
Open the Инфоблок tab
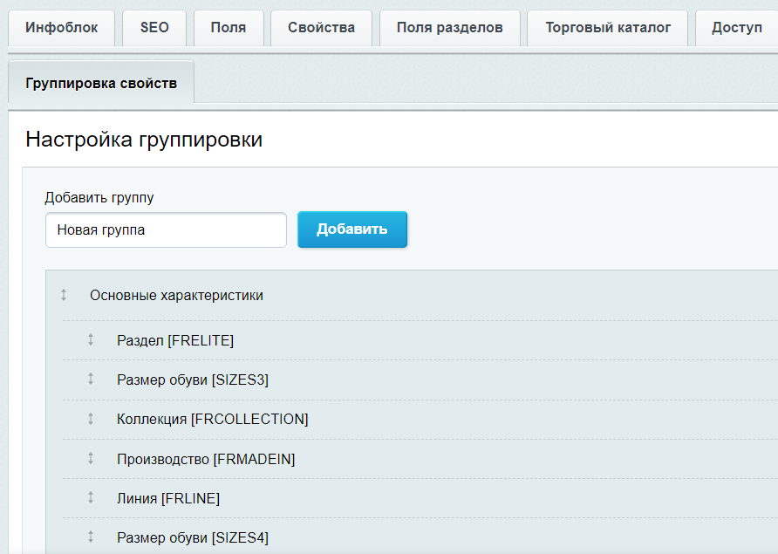pyautogui.click(x=61, y=28)
